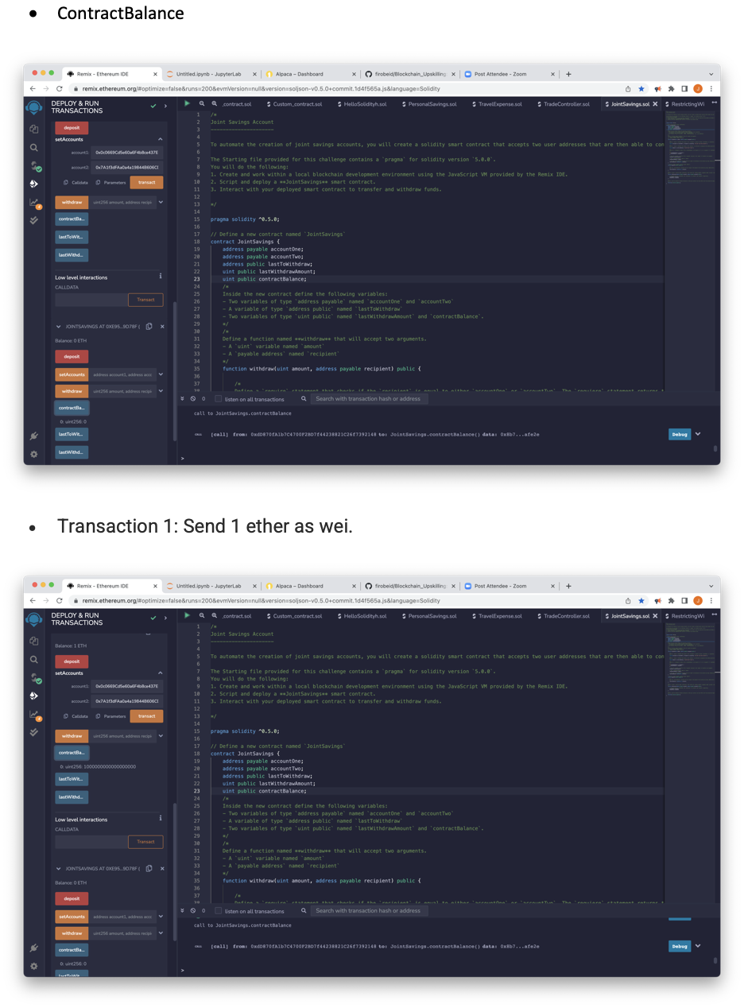Toggle listen on all transactions, ContractBalance screenshot
Image resolution: width=744 pixels, height=1008 pixels.
(219, 399)
